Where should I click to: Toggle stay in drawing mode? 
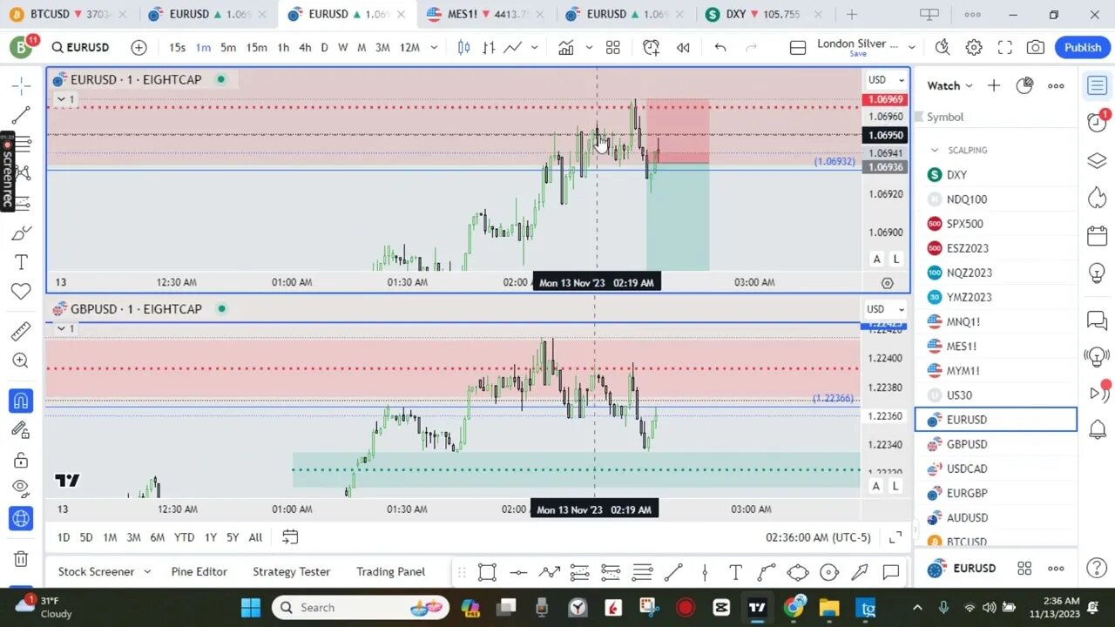21,430
